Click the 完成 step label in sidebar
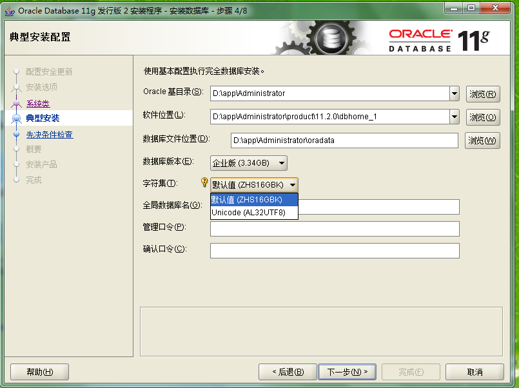Screen dimensions: 519x388 34,180
